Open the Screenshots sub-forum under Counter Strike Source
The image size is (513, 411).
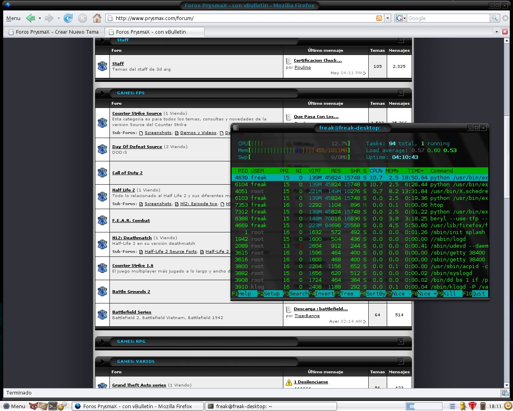(158, 132)
